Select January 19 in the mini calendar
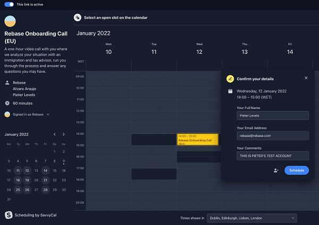The height and width of the screenshot is (225, 319). click(27, 180)
